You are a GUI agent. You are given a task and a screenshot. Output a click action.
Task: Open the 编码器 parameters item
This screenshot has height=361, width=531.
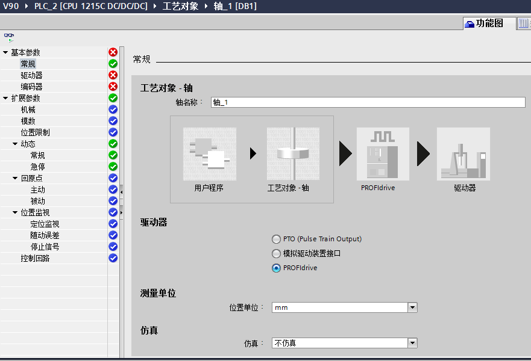click(x=31, y=87)
